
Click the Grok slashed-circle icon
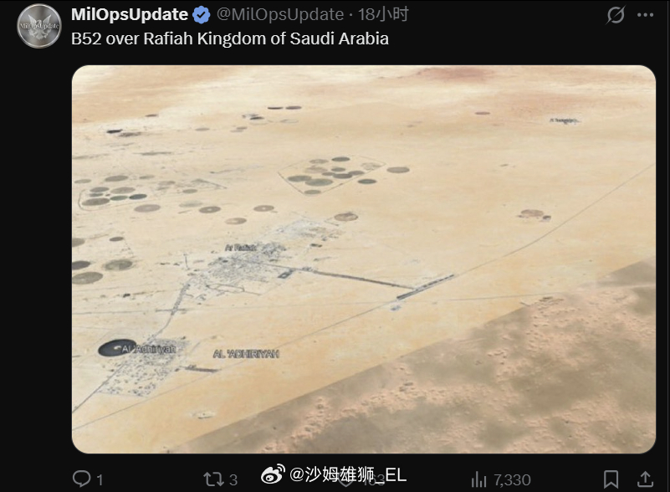[616, 15]
